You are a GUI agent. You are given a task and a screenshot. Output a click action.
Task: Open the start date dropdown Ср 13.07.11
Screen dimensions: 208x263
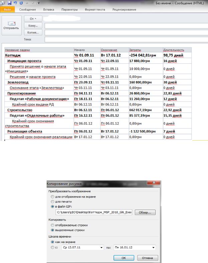pyautogui.click(x=101, y=247)
